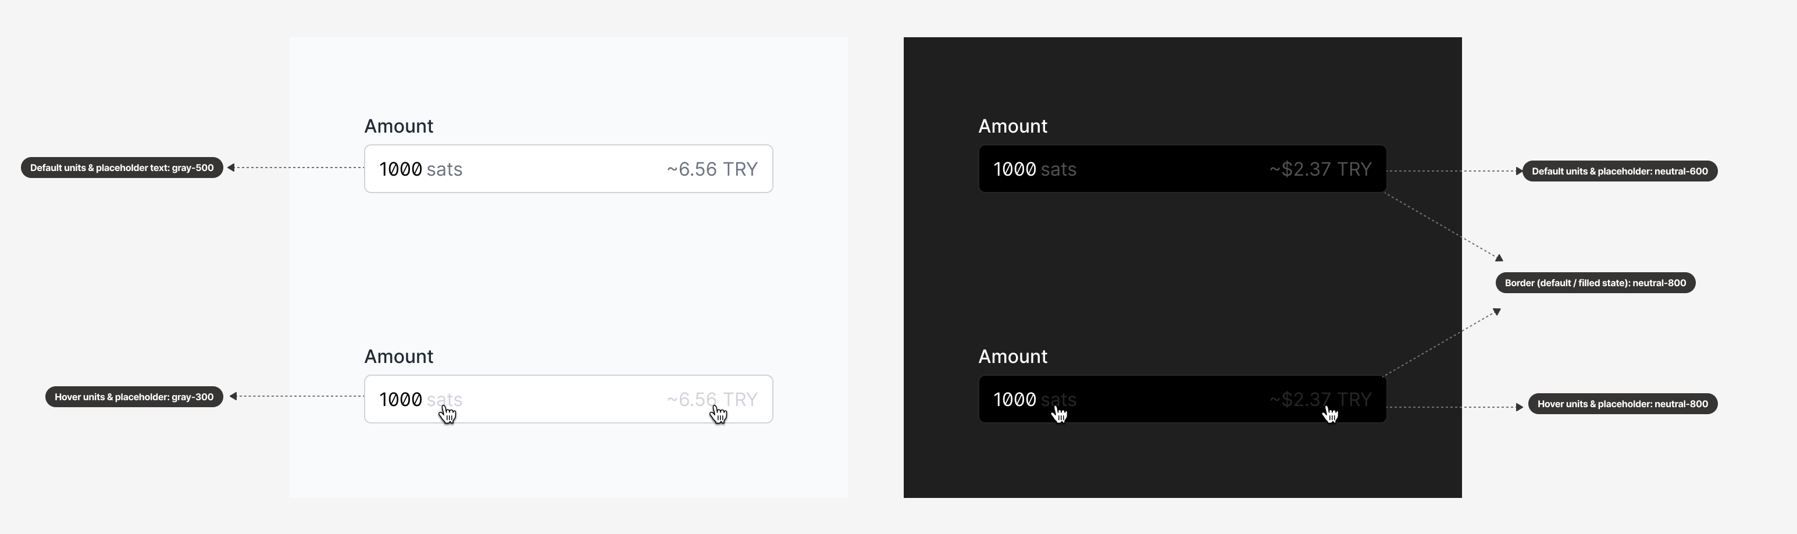Select the 'Border (default / filled state): neutral-800' label

click(x=1595, y=283)
